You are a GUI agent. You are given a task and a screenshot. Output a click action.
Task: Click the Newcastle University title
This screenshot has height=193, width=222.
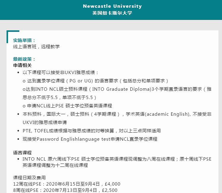(112, 6)
